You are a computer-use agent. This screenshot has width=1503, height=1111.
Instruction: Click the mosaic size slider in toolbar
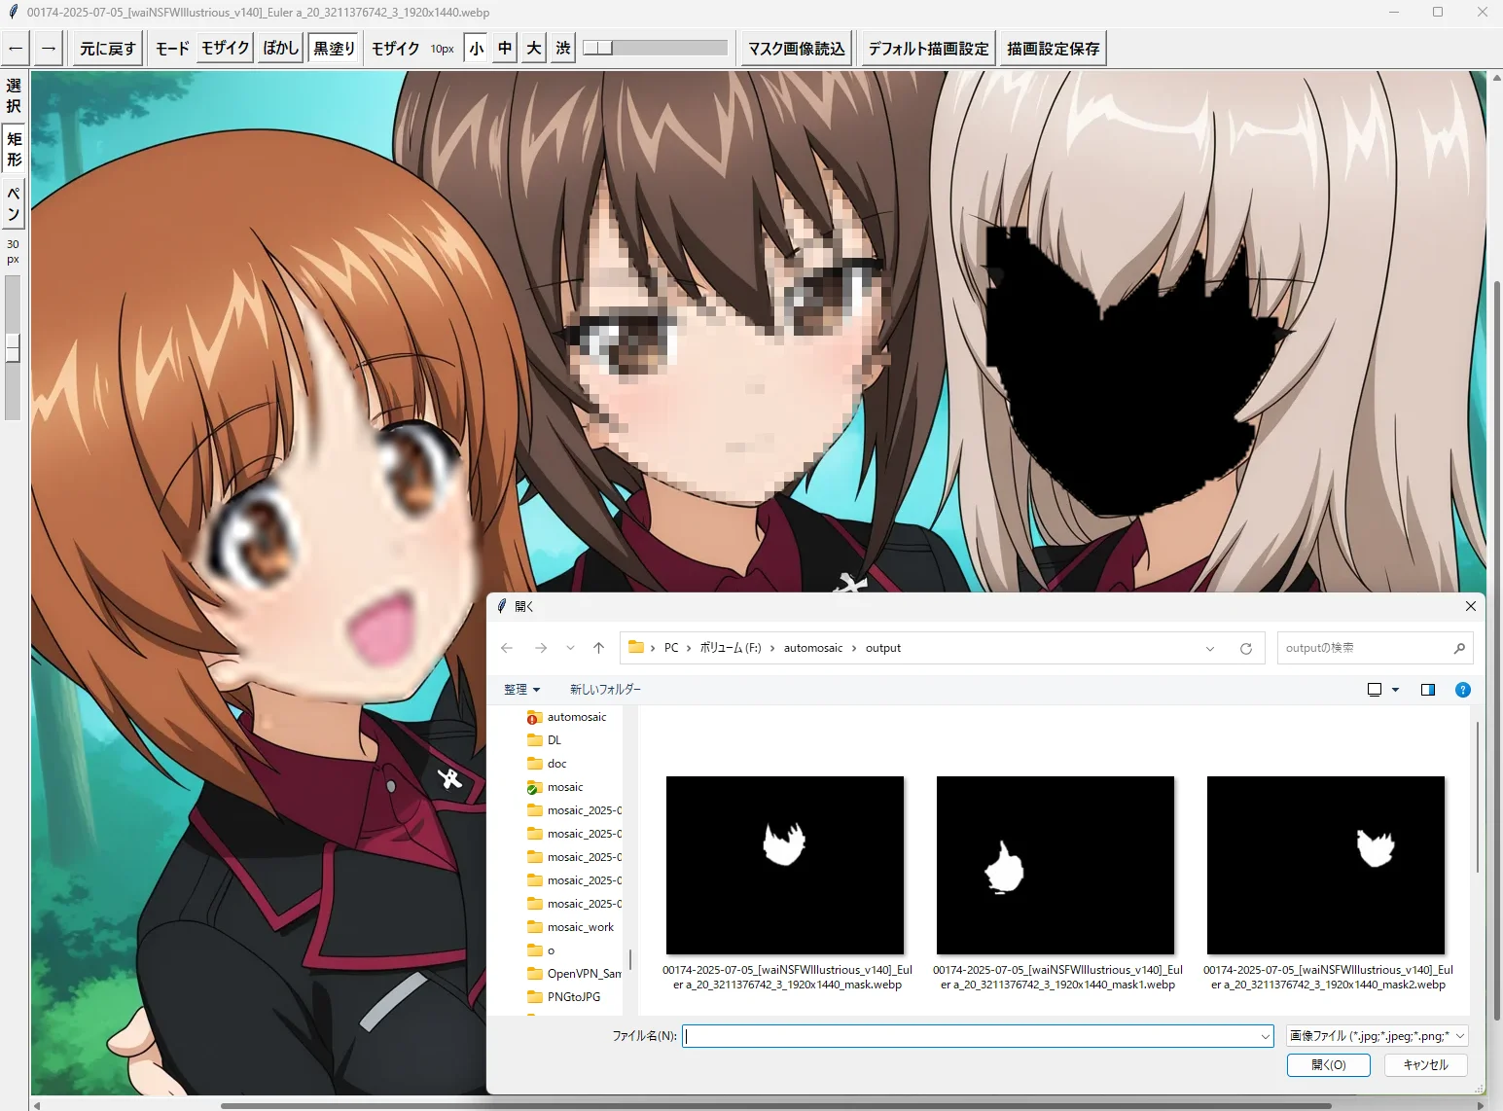655,48
